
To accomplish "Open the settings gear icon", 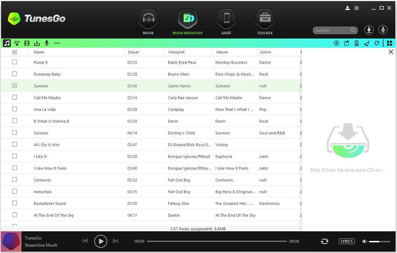I will tap(356, 8).
